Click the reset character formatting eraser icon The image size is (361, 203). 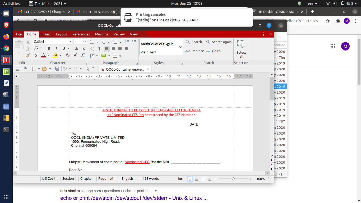pyautogui.click(x=68, y=56)
